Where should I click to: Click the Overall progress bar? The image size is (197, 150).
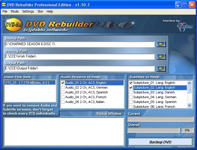153,130
